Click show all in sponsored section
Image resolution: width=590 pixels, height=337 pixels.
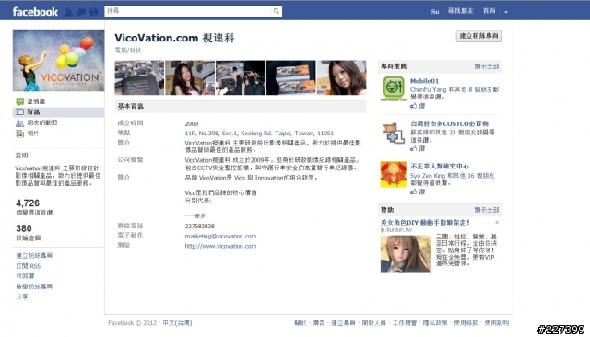(x=487, y=210)
